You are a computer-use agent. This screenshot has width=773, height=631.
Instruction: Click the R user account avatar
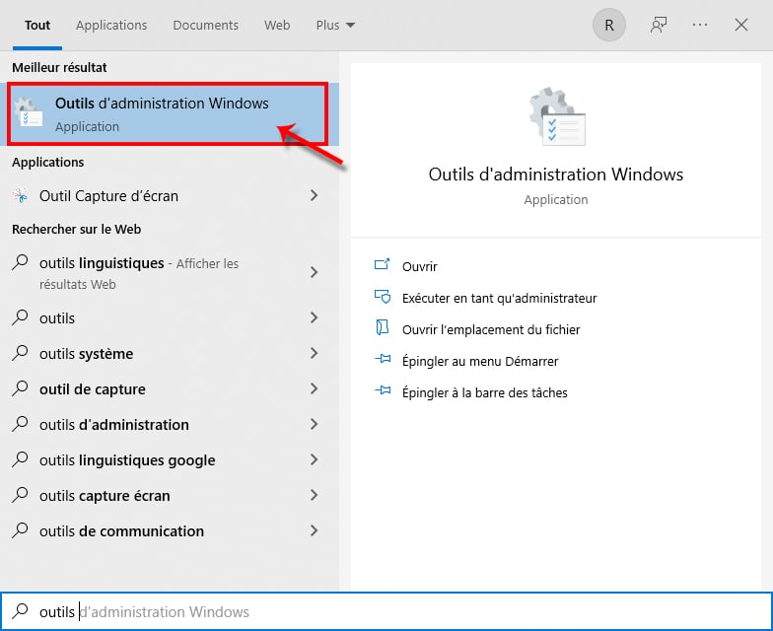click(609, 25)
